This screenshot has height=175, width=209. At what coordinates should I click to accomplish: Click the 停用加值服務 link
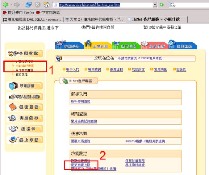point(135,161)
